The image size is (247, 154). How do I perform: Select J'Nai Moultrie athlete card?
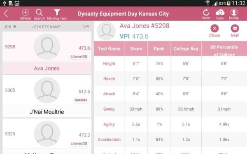click(47, 96)
